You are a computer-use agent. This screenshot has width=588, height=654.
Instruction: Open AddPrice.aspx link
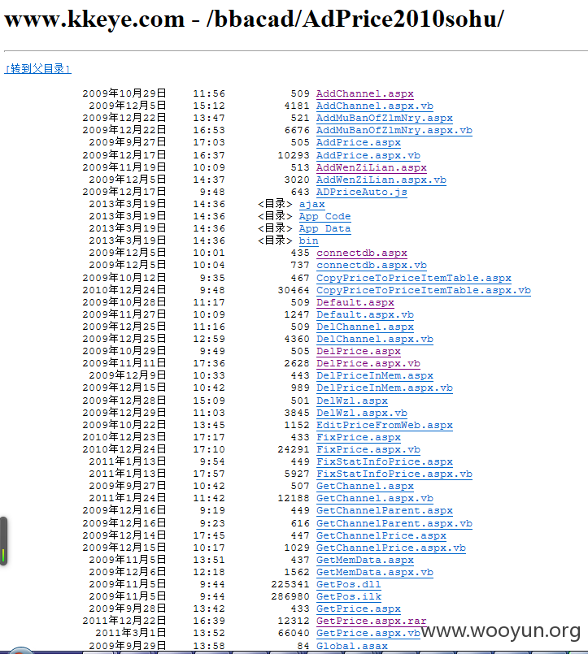359,143
